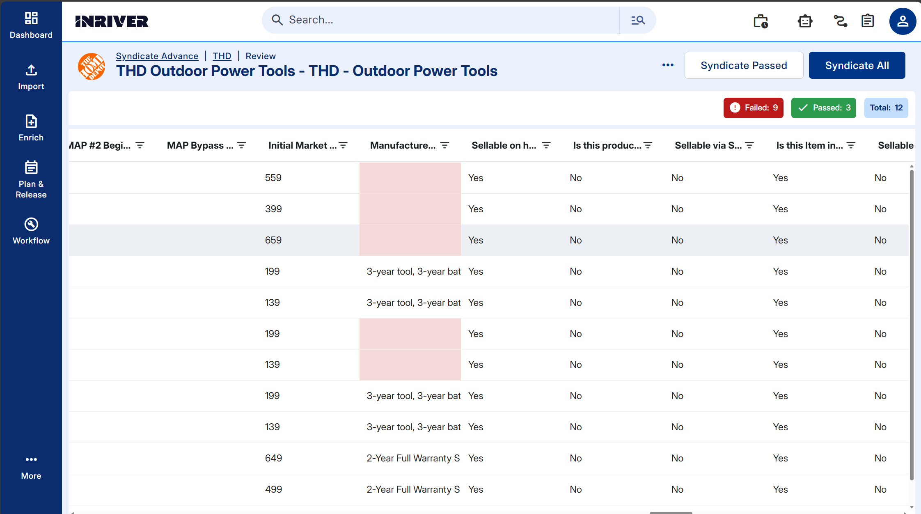
Task: Go to the Enrich section
Action: (x=31, y=128)
